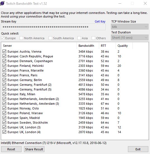
Task: Click the Intel(R) Ethernet Connection status text
Action: point(54,143)
